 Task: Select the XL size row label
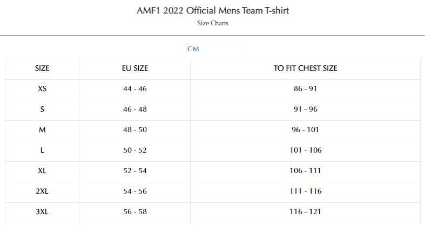click(42, 170)
